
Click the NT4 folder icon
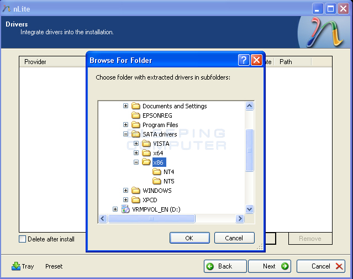pos(157,172)
